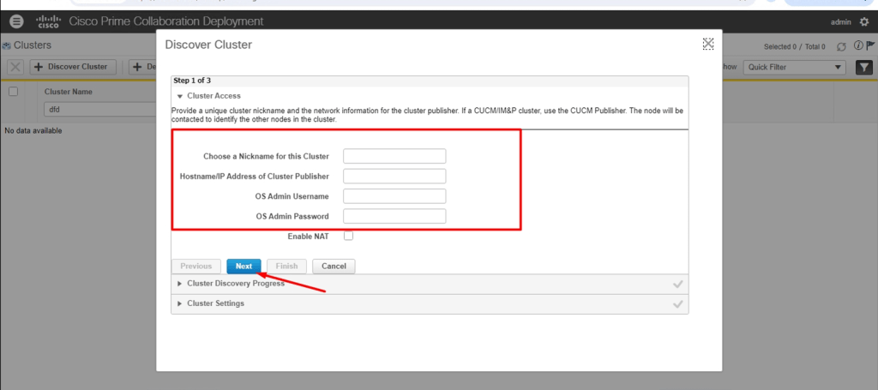The image size is (878, 390).
Task: Click the flag alerts icon
Action: (x=870, y=46)
